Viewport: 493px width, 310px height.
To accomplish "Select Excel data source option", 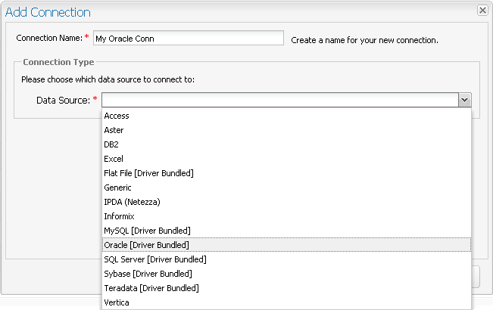I will pos(114,159).
